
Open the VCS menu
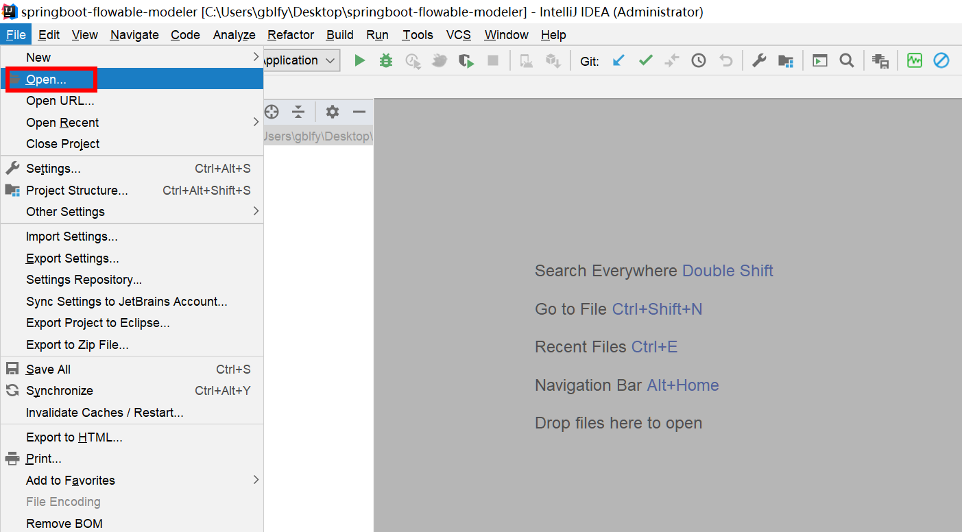pyautogui.click(x=459, y=35)
